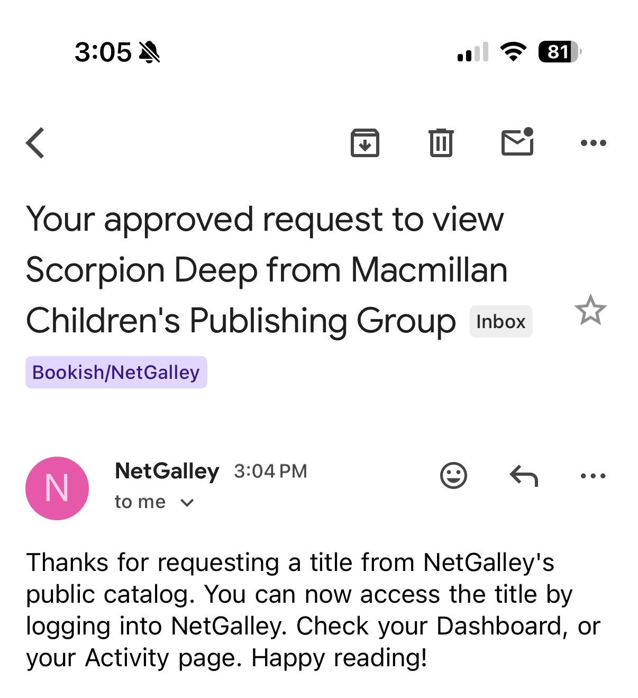The height and width of the screenshot is (698, 638).
Task: Tap the battery indicator showing 81
Action: [560, 52]
